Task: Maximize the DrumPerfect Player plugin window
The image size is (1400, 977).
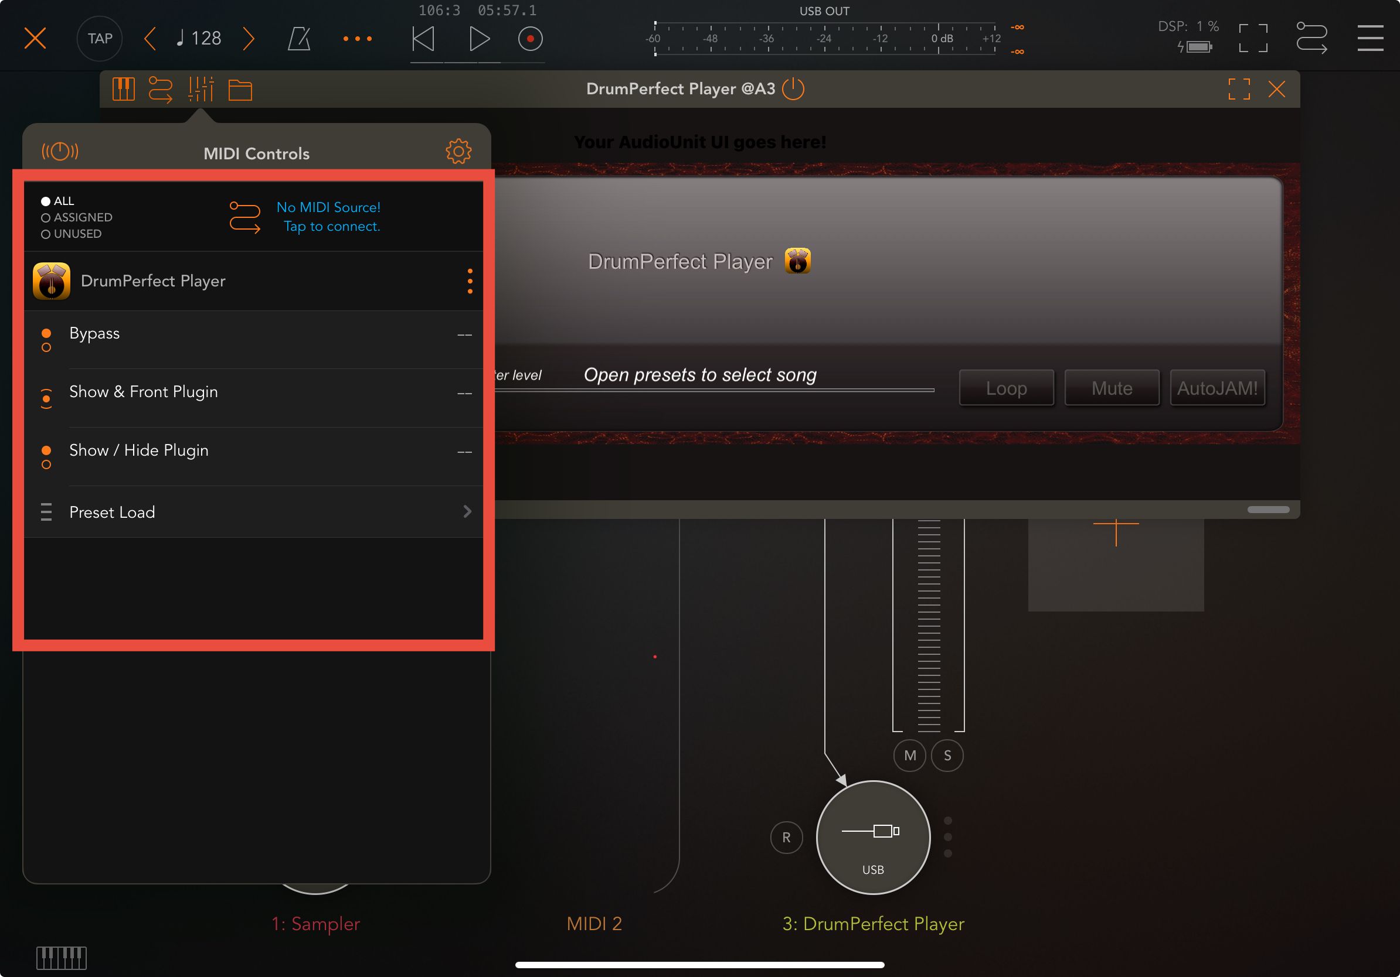Action: [1239, 89]
